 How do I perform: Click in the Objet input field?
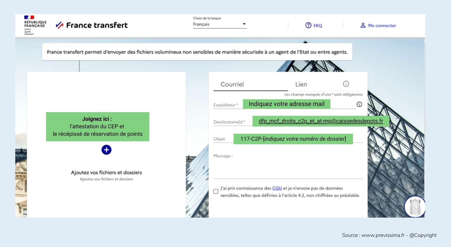click(x=293, y=139)
